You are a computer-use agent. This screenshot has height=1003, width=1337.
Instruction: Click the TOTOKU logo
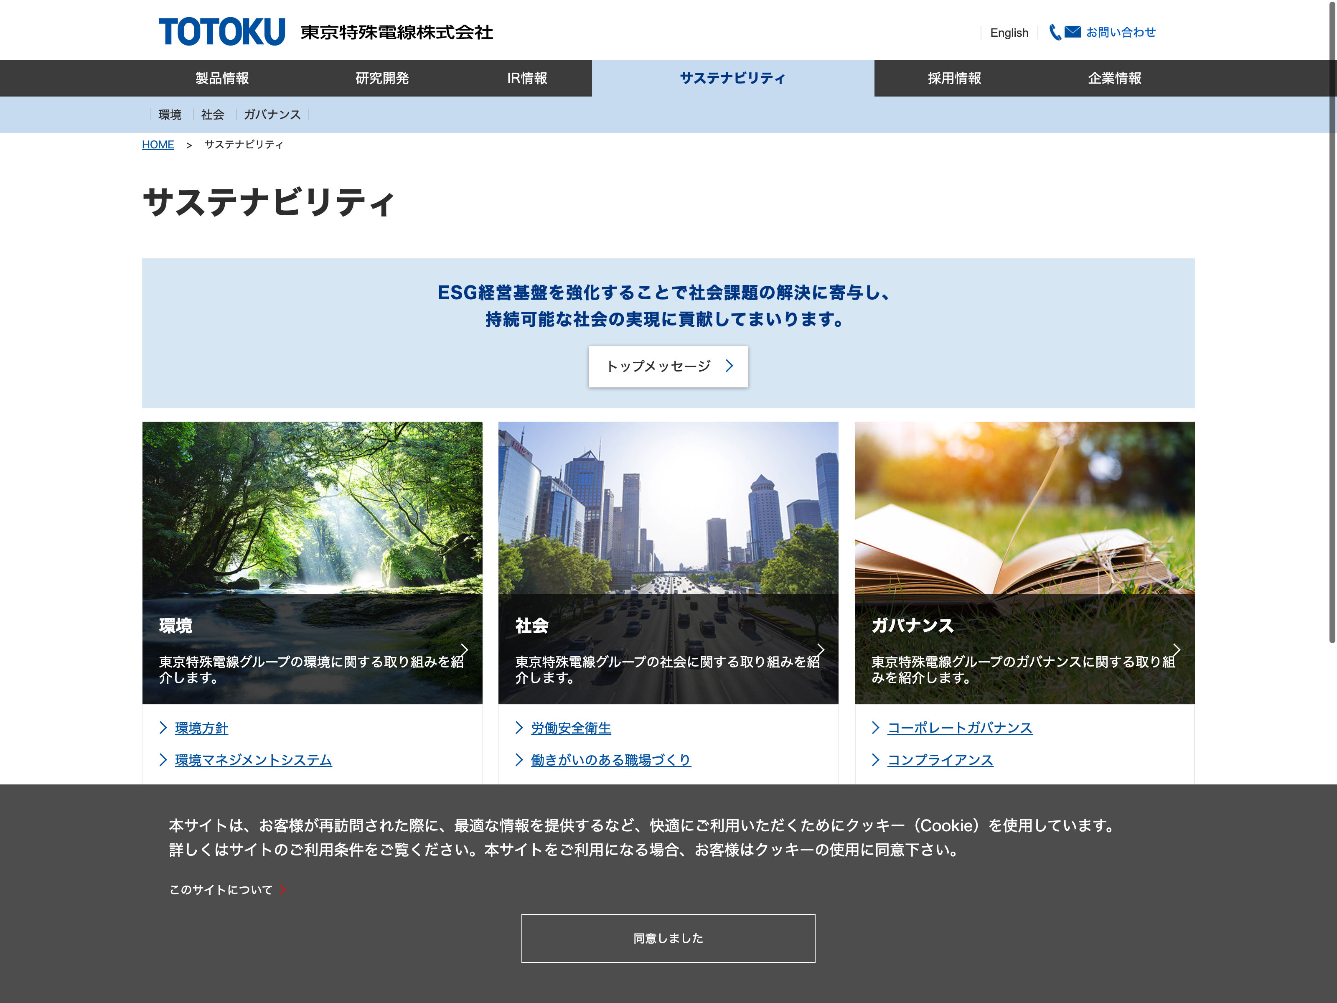[221, 31]
